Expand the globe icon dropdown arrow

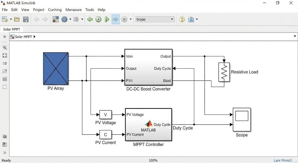tap(70, 19)
